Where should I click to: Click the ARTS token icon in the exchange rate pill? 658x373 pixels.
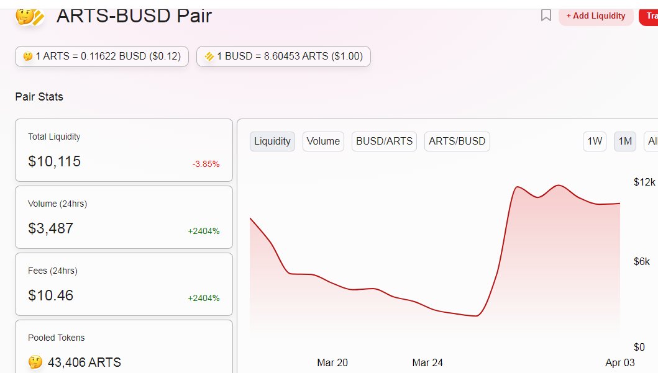pyautogui.click(x=27, y=56)
